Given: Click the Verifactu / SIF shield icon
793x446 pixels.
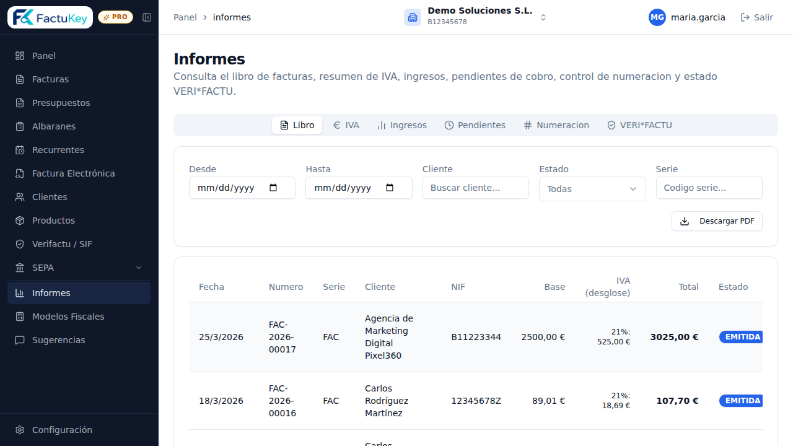Looking at the screenshot, I should point(20,244).
